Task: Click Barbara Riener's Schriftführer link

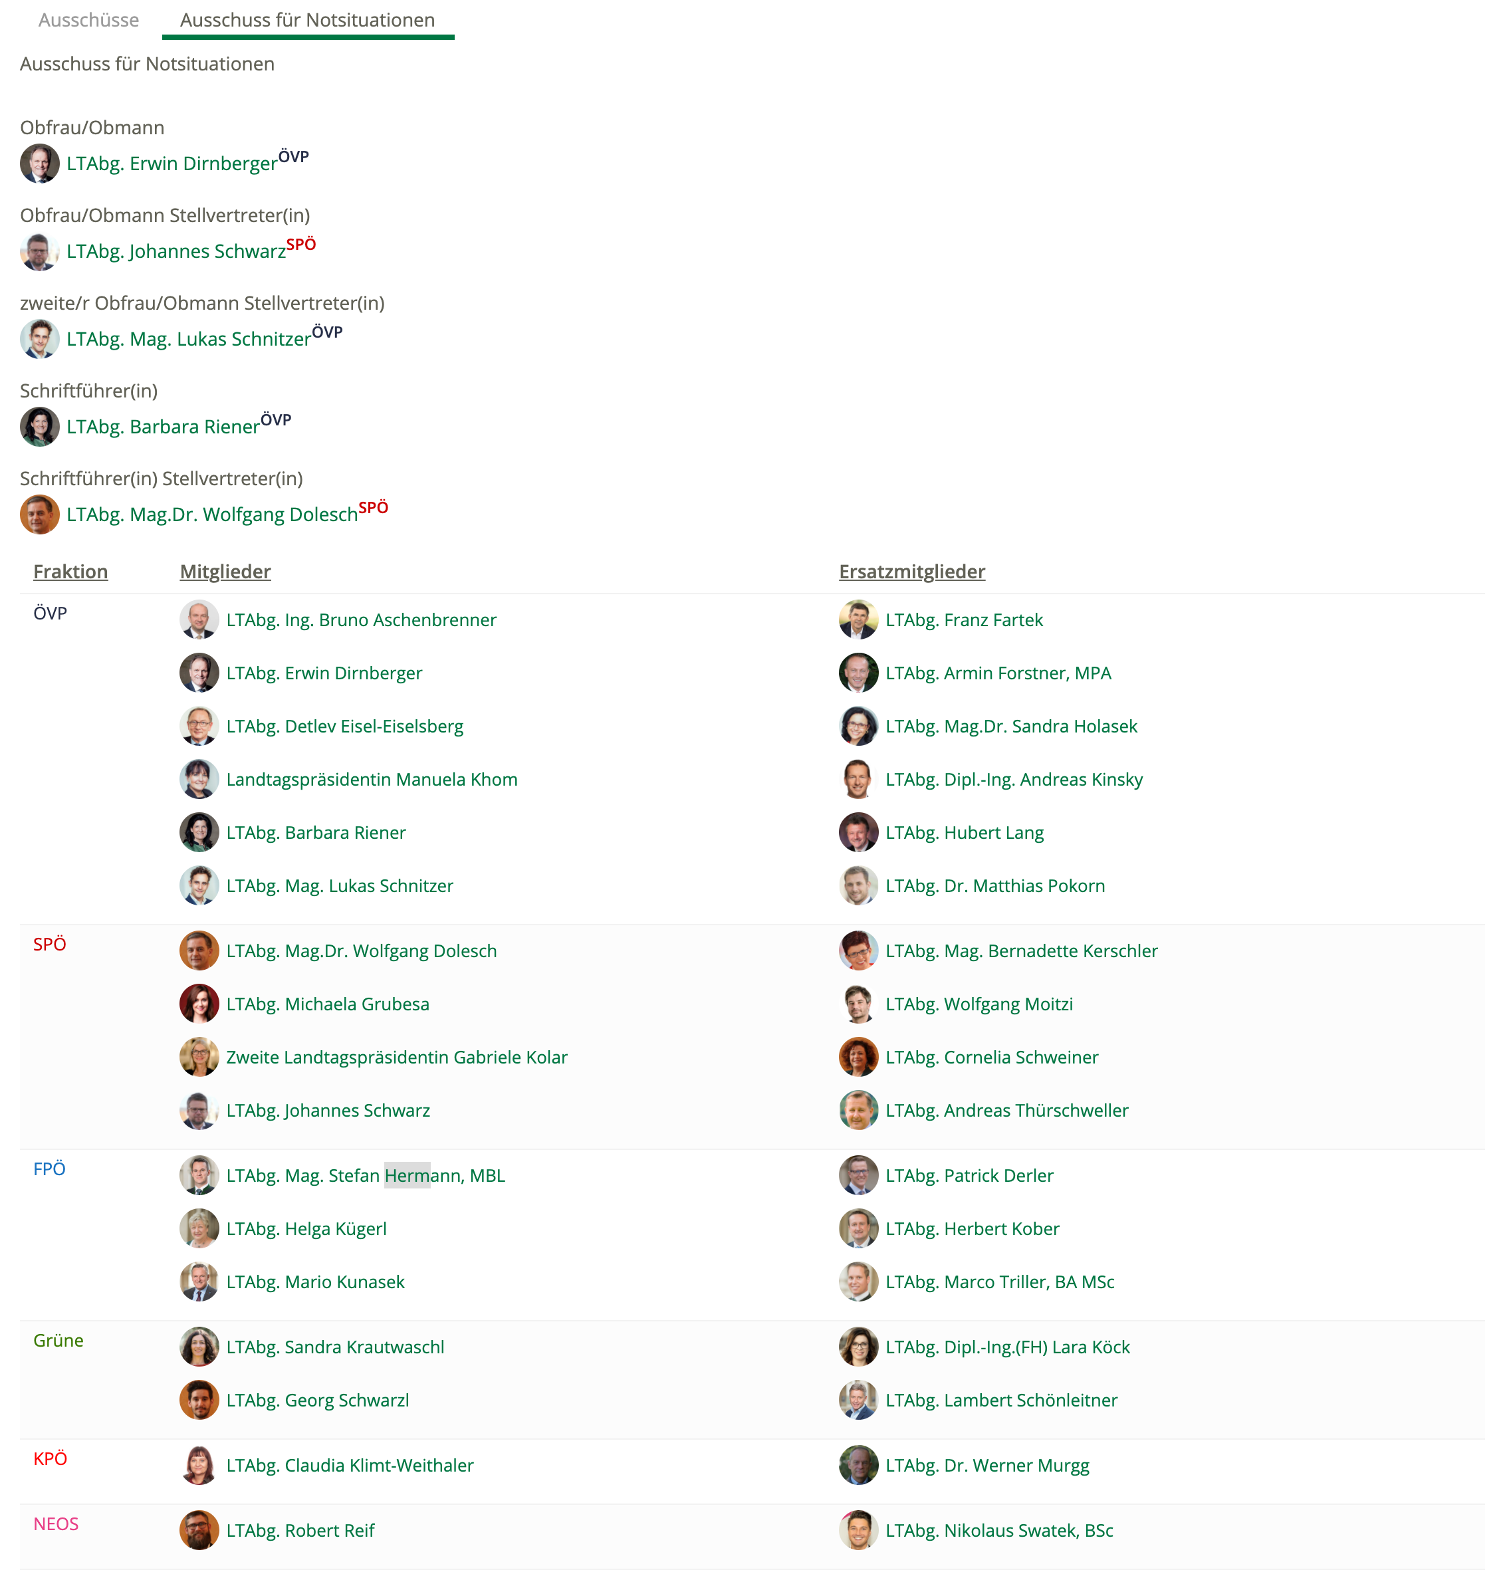Action: [163, 427]
